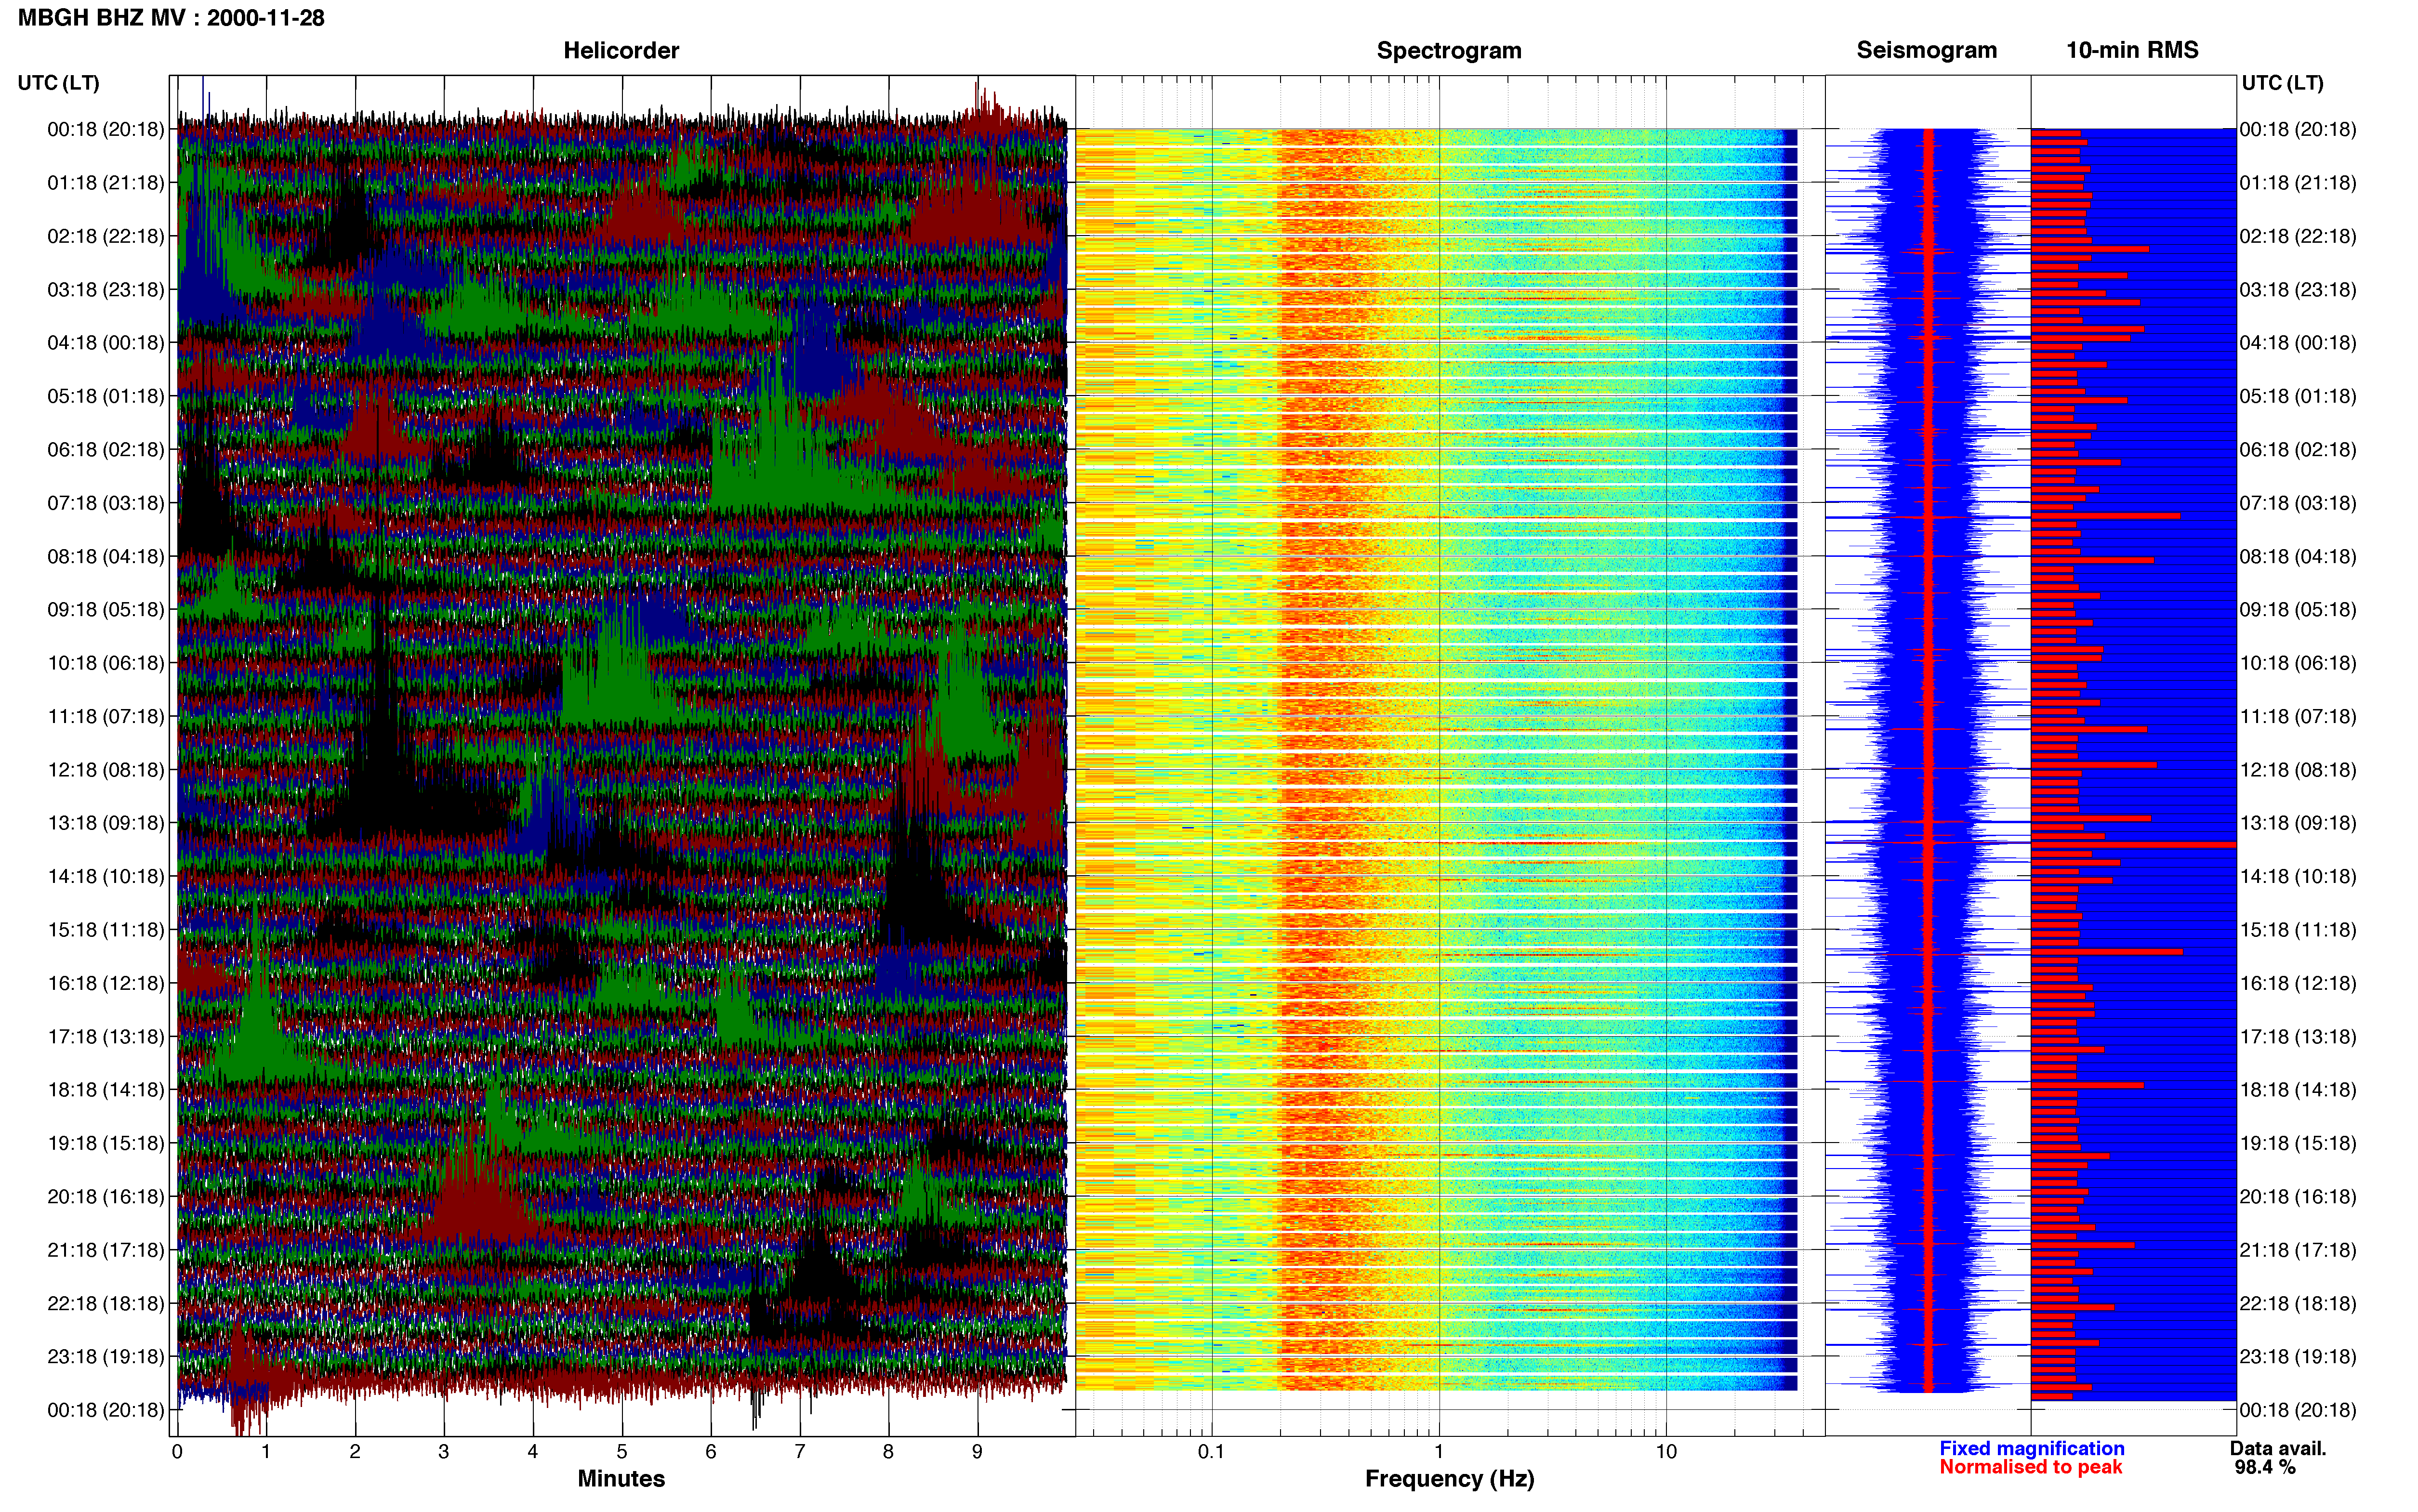Image resolution: width=2418 pixels, height=1512 pixels.
Task: Click the left time label '04:18 (00:18)'
Action: 106,343
